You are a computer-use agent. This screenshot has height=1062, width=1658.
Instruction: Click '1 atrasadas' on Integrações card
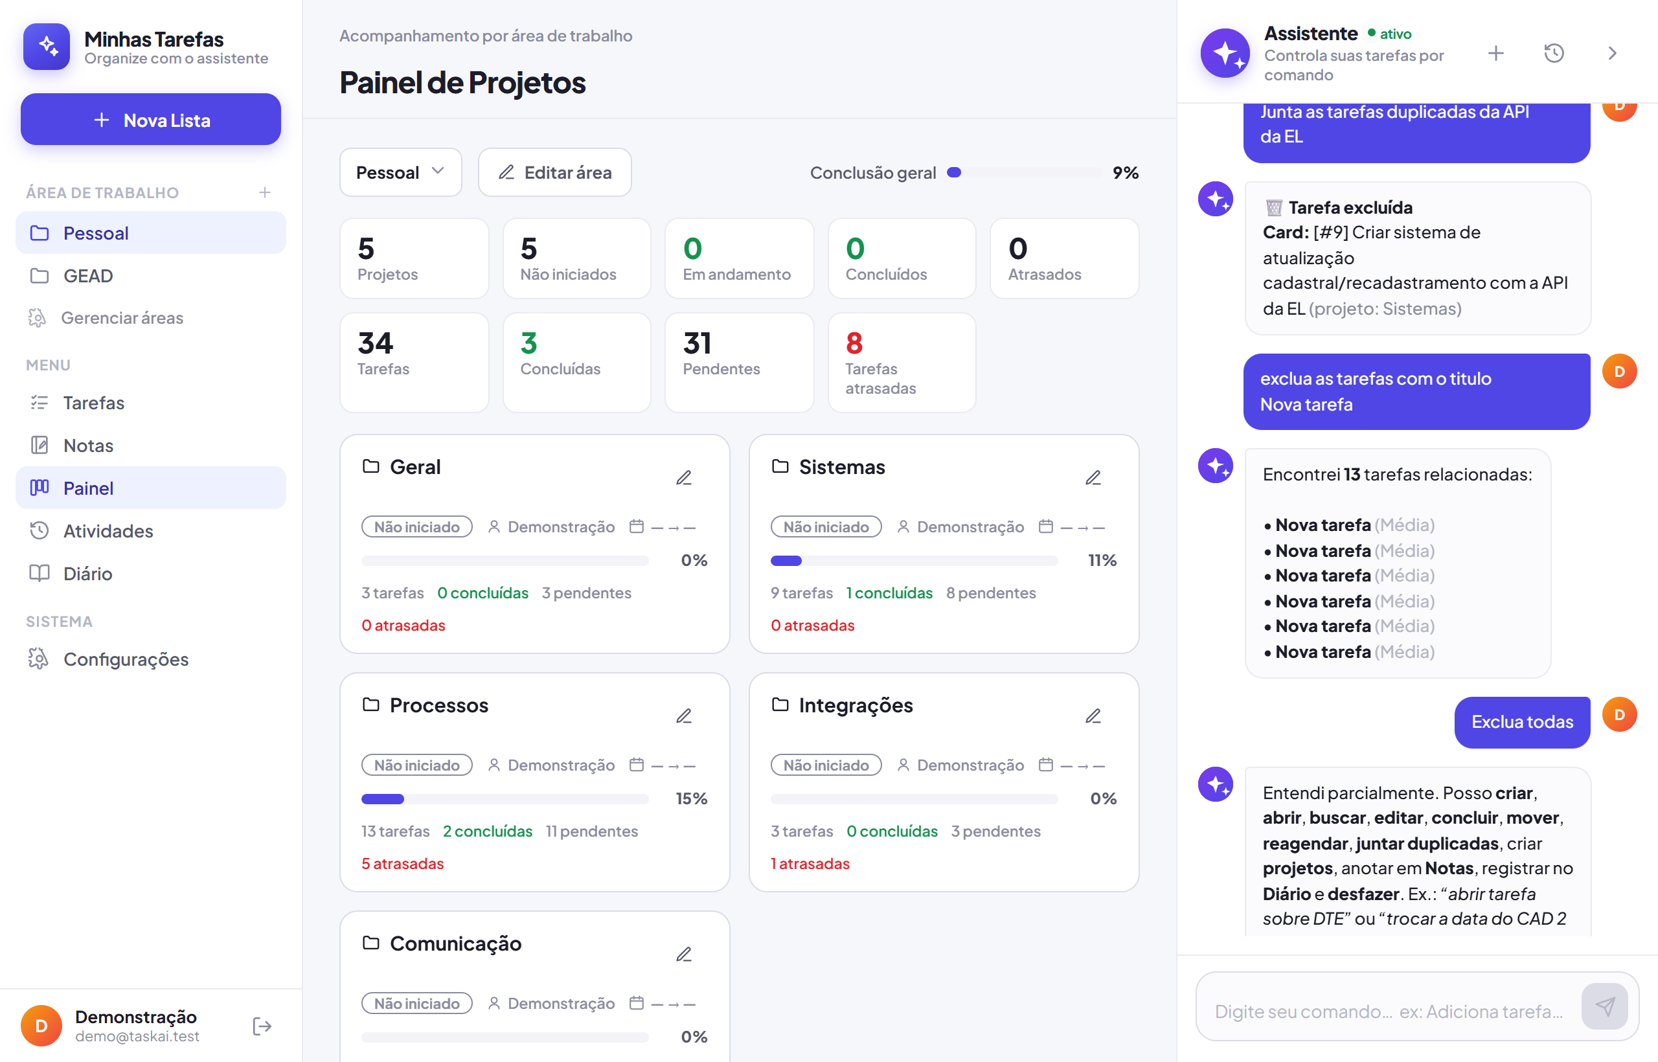coord(810,863)
